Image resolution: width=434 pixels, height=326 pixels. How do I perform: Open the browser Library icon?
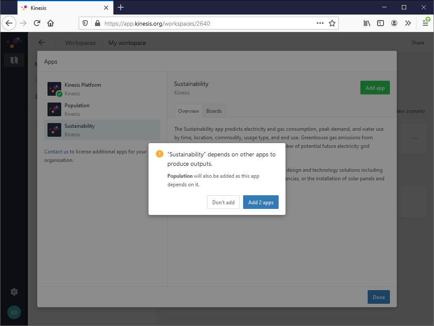(367, 23)
